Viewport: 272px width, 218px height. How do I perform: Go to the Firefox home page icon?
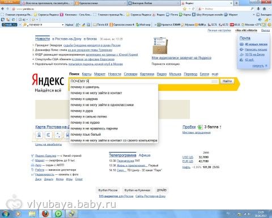coord(264,9)
